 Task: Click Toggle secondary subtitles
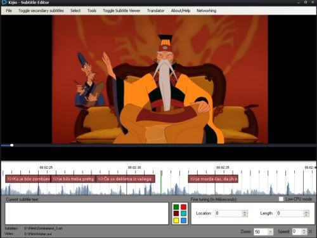pyautogui.click(x=41, y=11)
